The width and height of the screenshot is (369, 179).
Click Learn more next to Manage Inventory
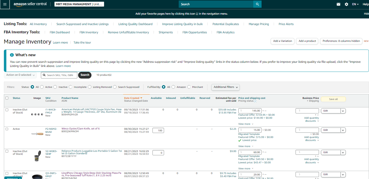coord(60,42)
